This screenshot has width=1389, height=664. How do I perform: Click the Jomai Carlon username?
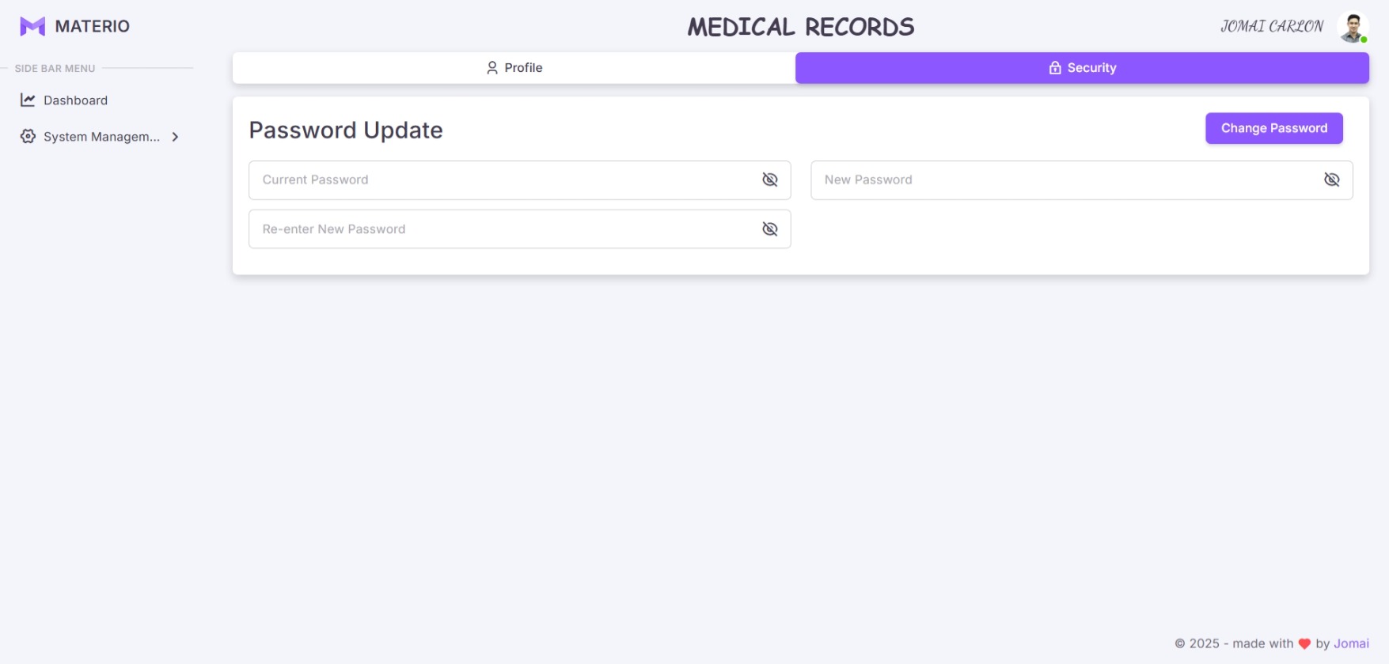pos(1272,27)
